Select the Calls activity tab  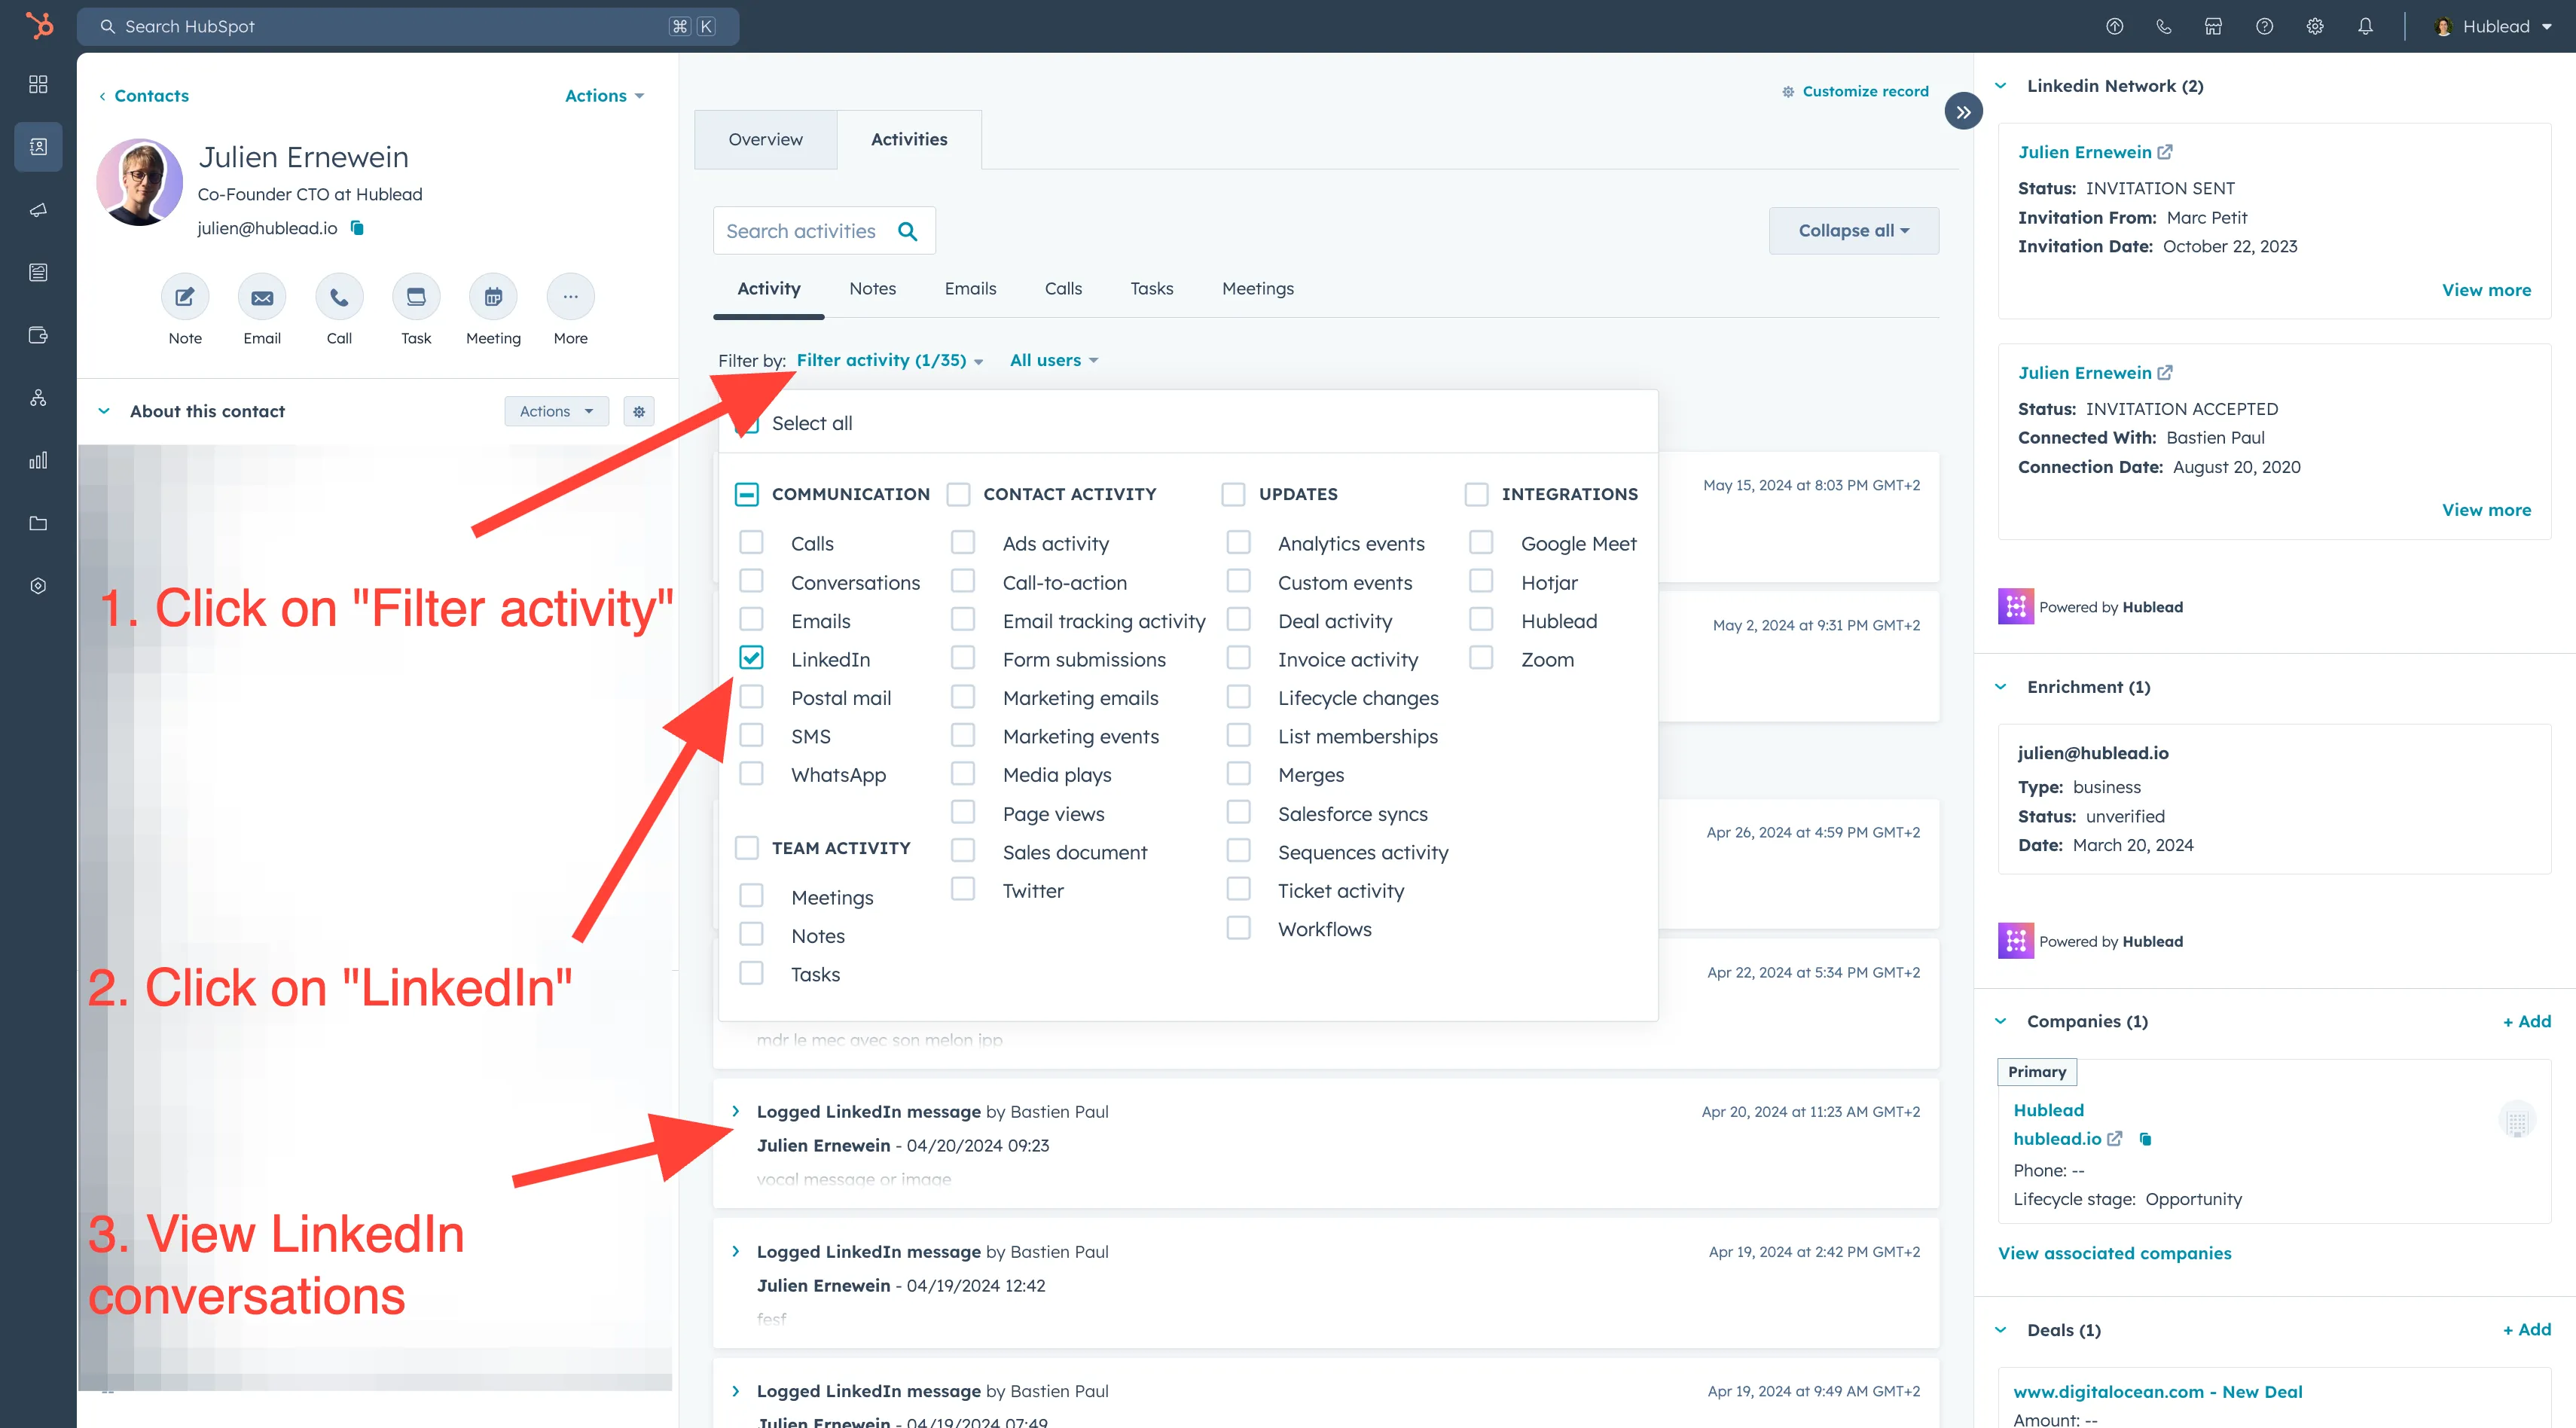coord(1063,289)
